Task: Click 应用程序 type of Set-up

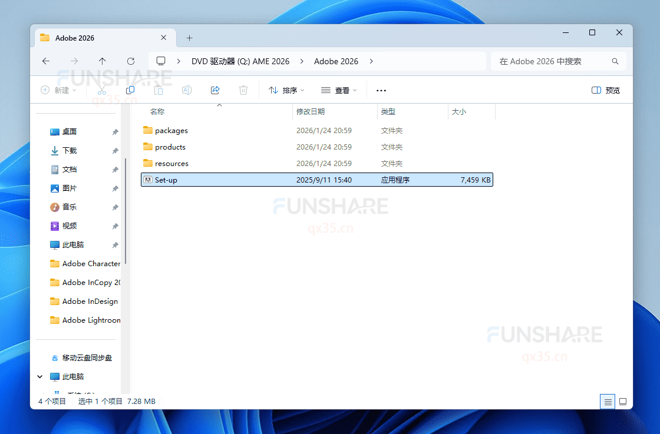Action: (395, 180)
